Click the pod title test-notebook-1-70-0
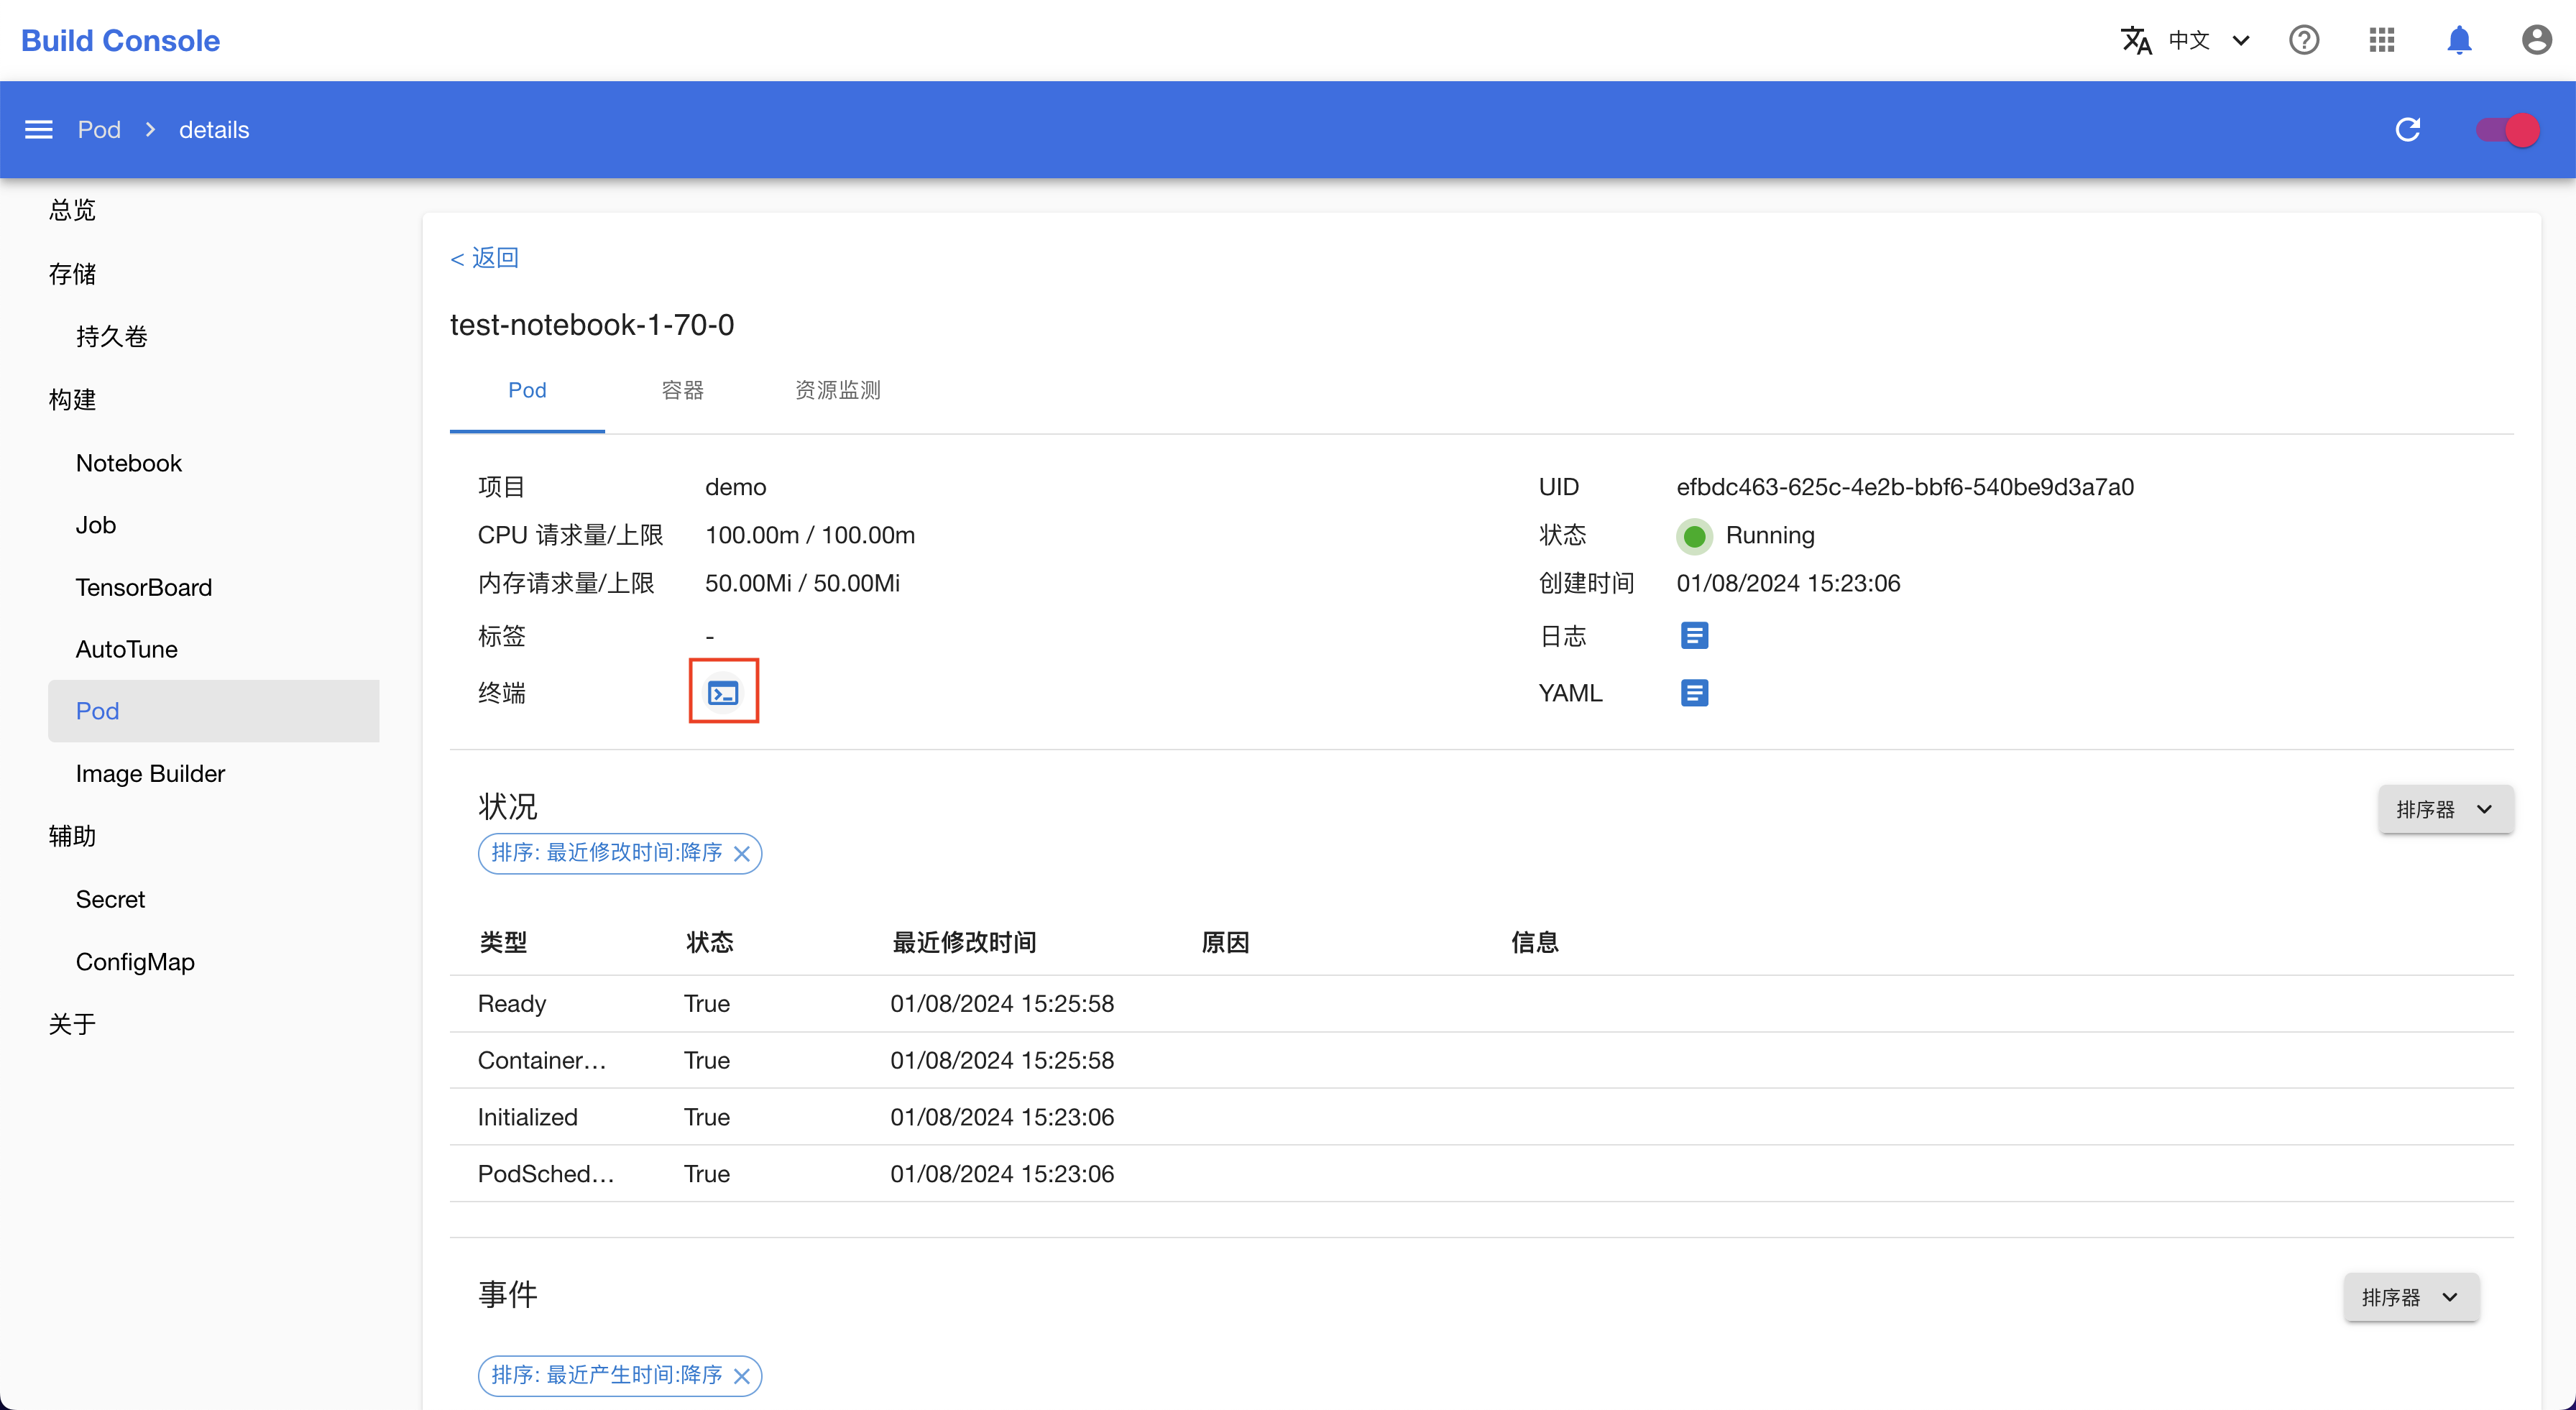Image resolution: width=2576 pixels, height=1410 pixels. (x=592, y=325)
